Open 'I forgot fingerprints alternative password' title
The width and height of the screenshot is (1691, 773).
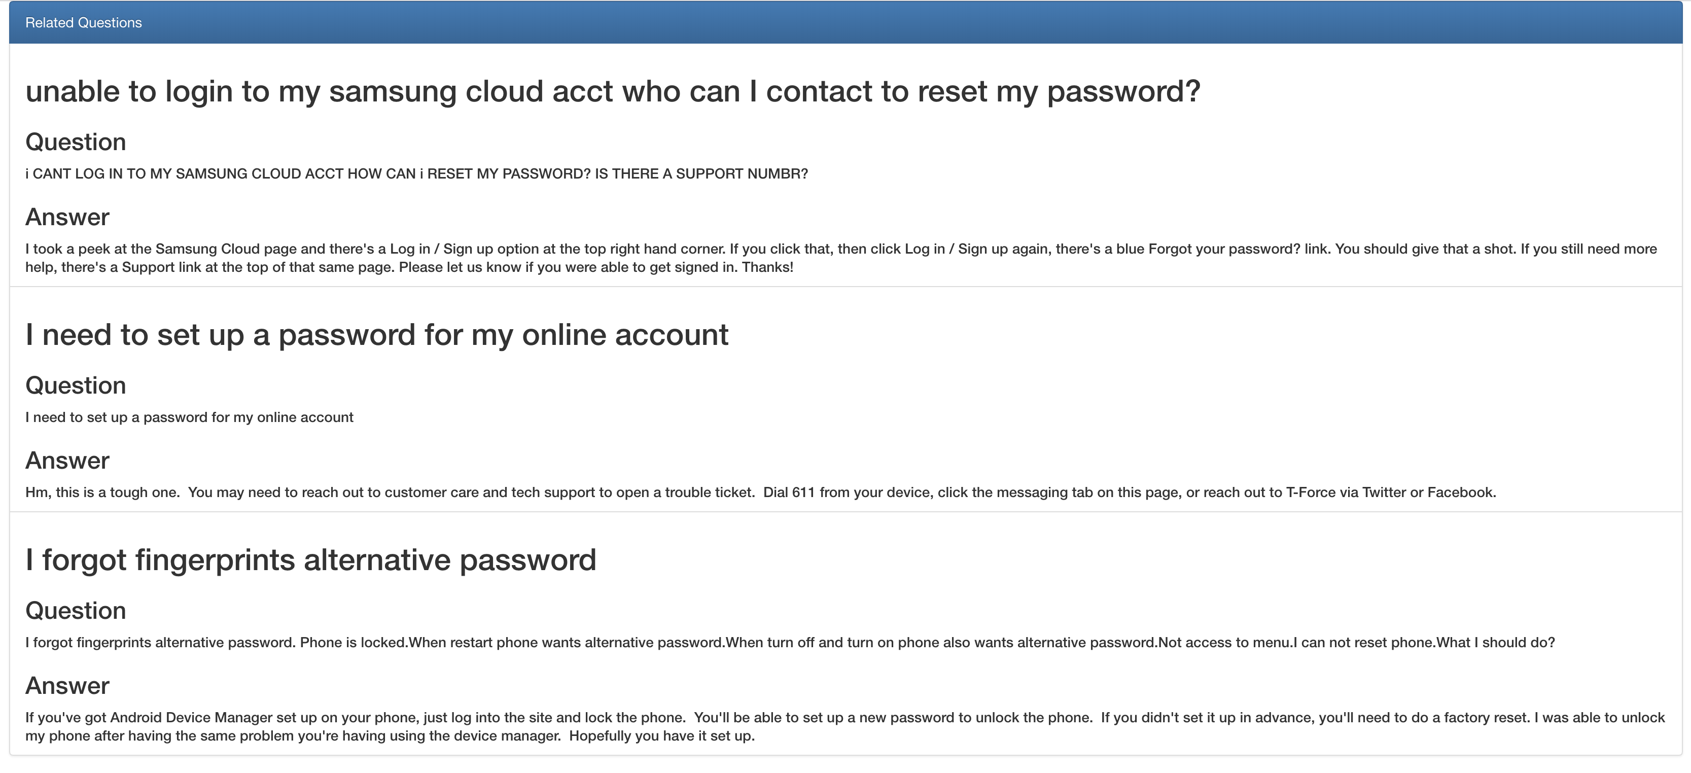point(310,560)
